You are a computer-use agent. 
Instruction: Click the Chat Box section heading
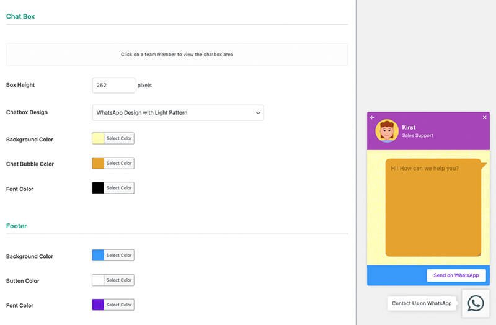click(x=20, y=17)
